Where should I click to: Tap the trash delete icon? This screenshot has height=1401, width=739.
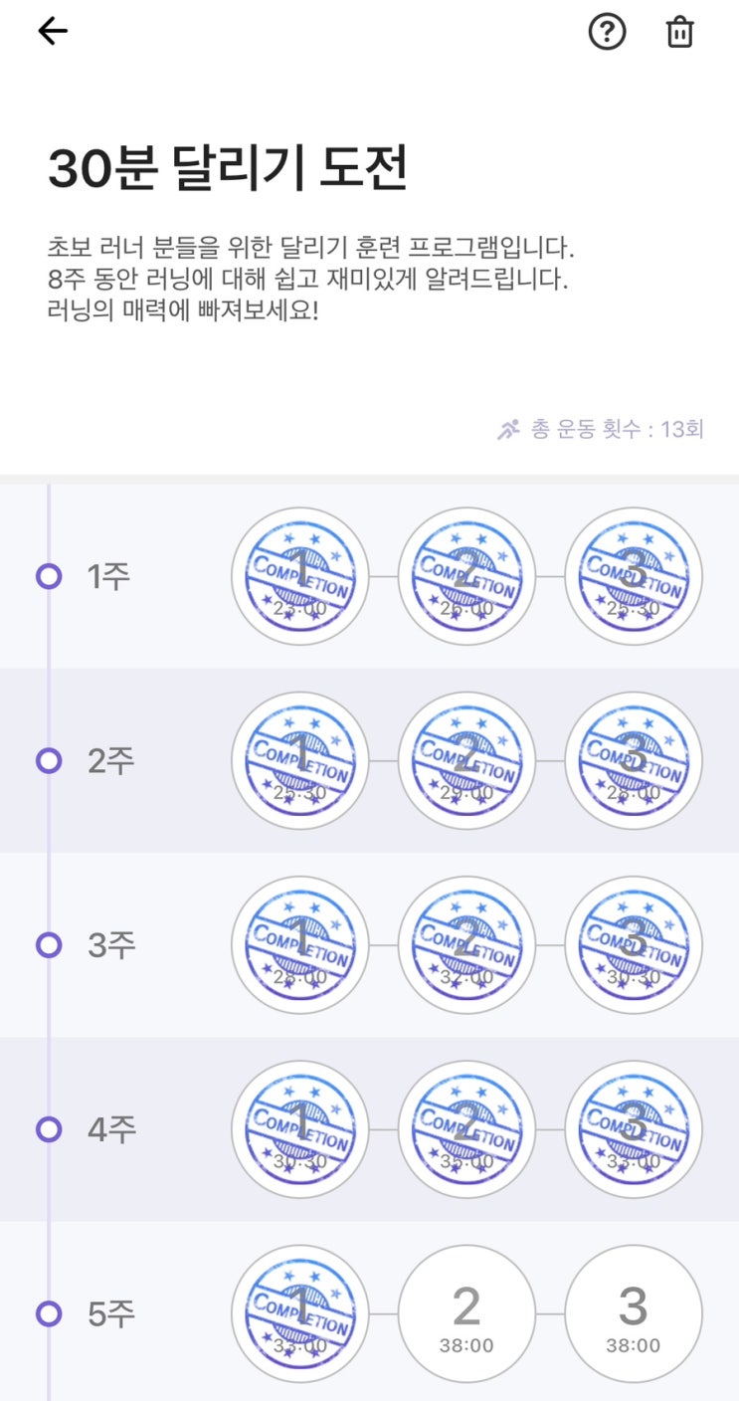tap(679, 33)
